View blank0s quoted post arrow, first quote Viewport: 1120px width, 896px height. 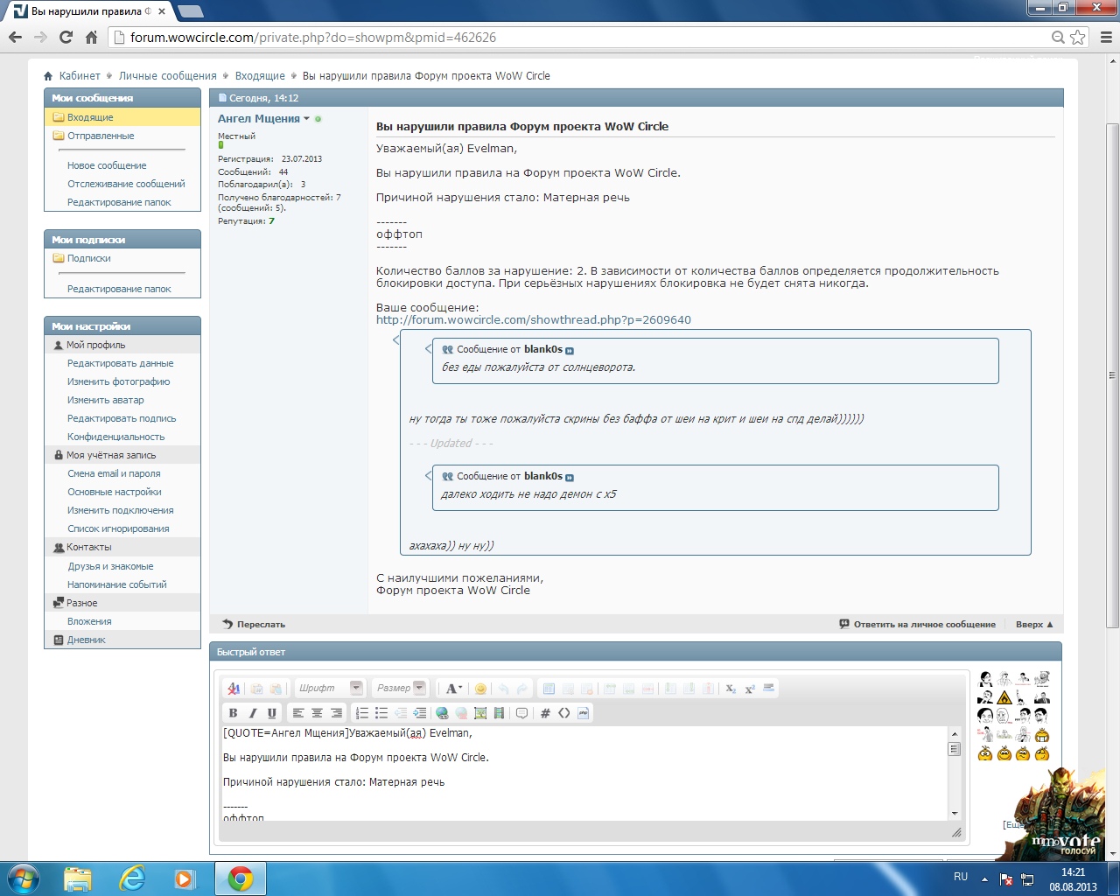click(570, 350)
